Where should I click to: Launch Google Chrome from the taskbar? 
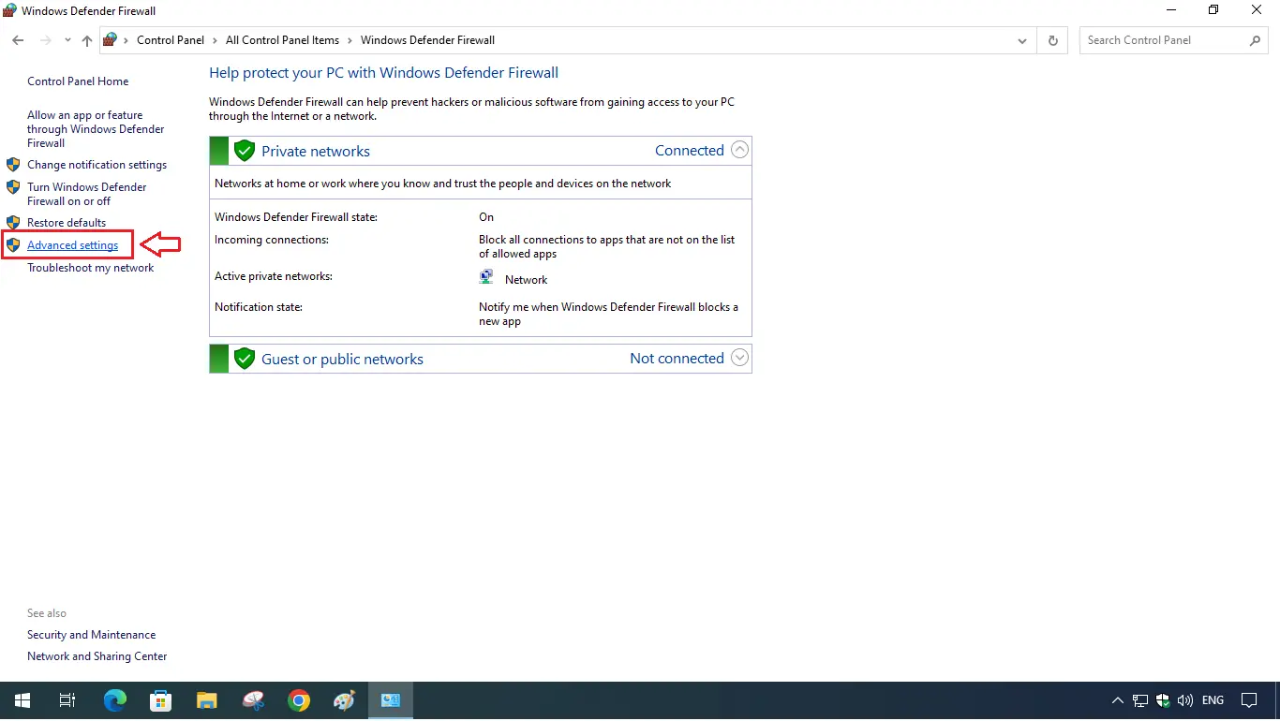point(299,700)
